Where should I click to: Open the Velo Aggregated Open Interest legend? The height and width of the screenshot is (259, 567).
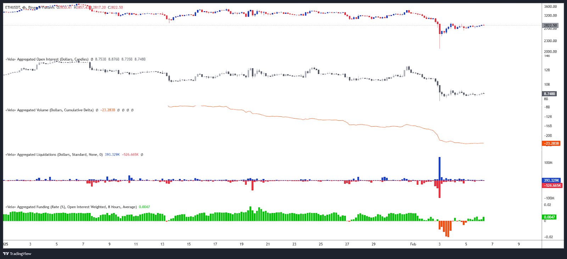(x=47, y=59)
